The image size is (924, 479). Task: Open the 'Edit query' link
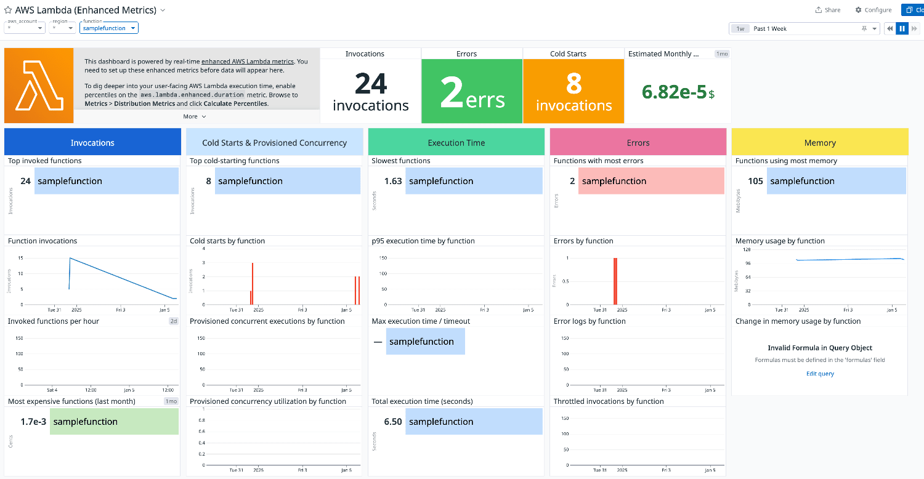(x=820, y=374)
